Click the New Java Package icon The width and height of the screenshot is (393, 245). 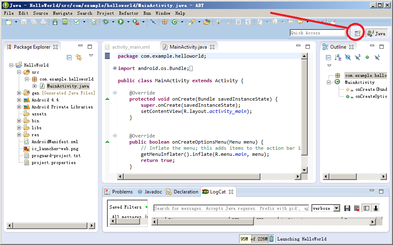coord(165,22)
